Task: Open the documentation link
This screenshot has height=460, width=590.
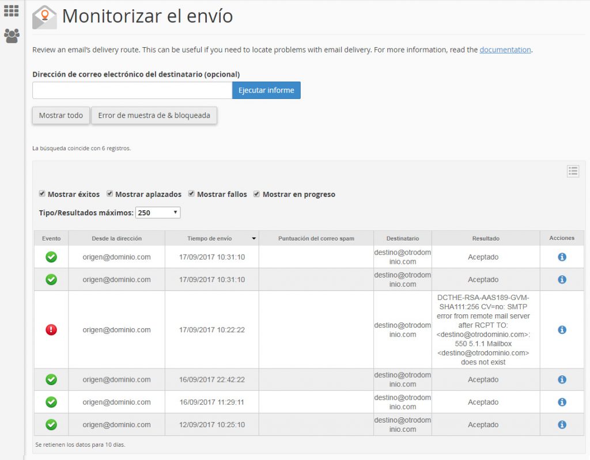Action: [505, 50]
